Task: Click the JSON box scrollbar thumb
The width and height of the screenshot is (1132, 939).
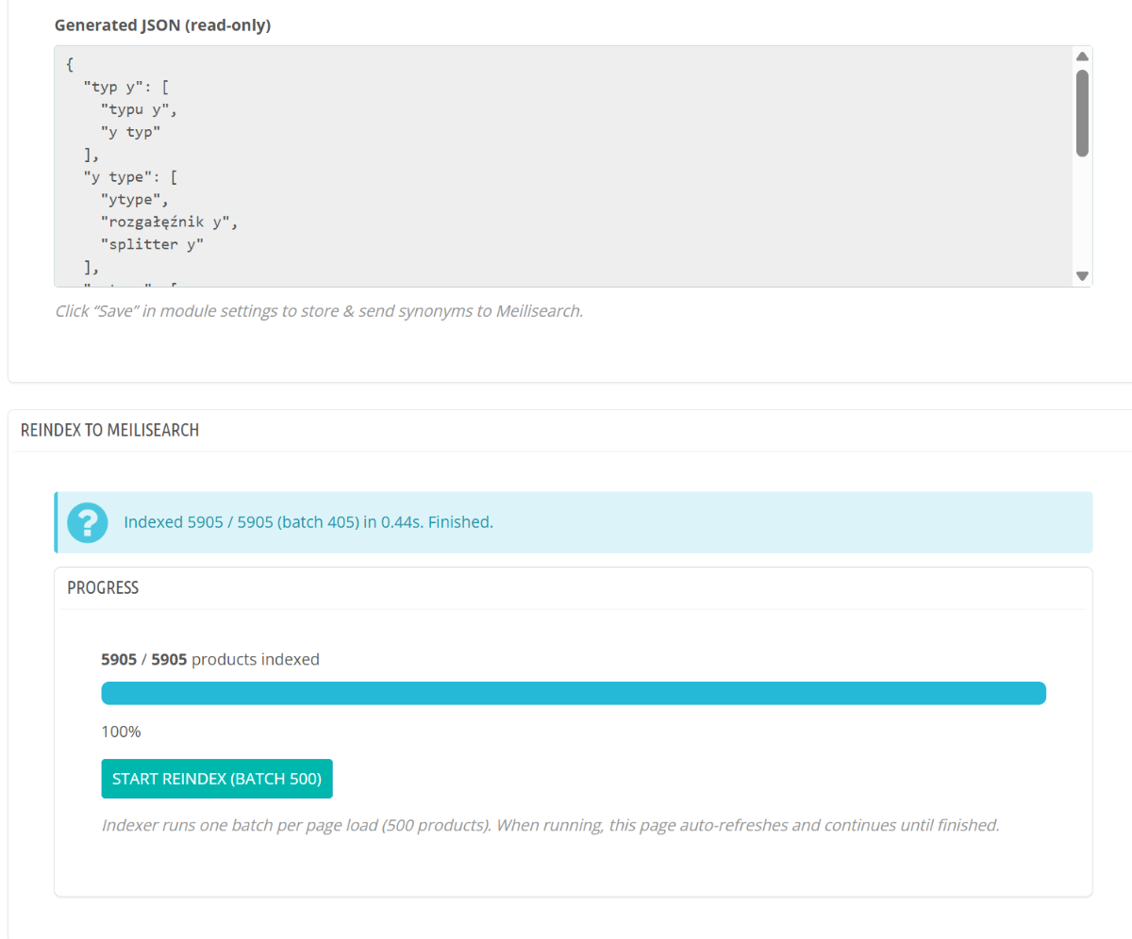Action: [x=1082, y=113]
